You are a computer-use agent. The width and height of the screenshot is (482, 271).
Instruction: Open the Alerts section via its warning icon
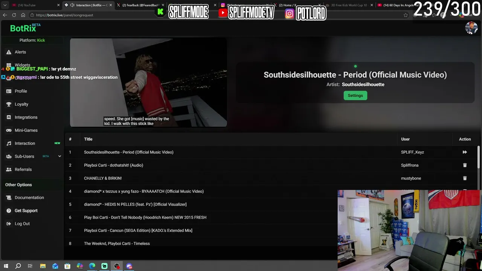point(9,52)
